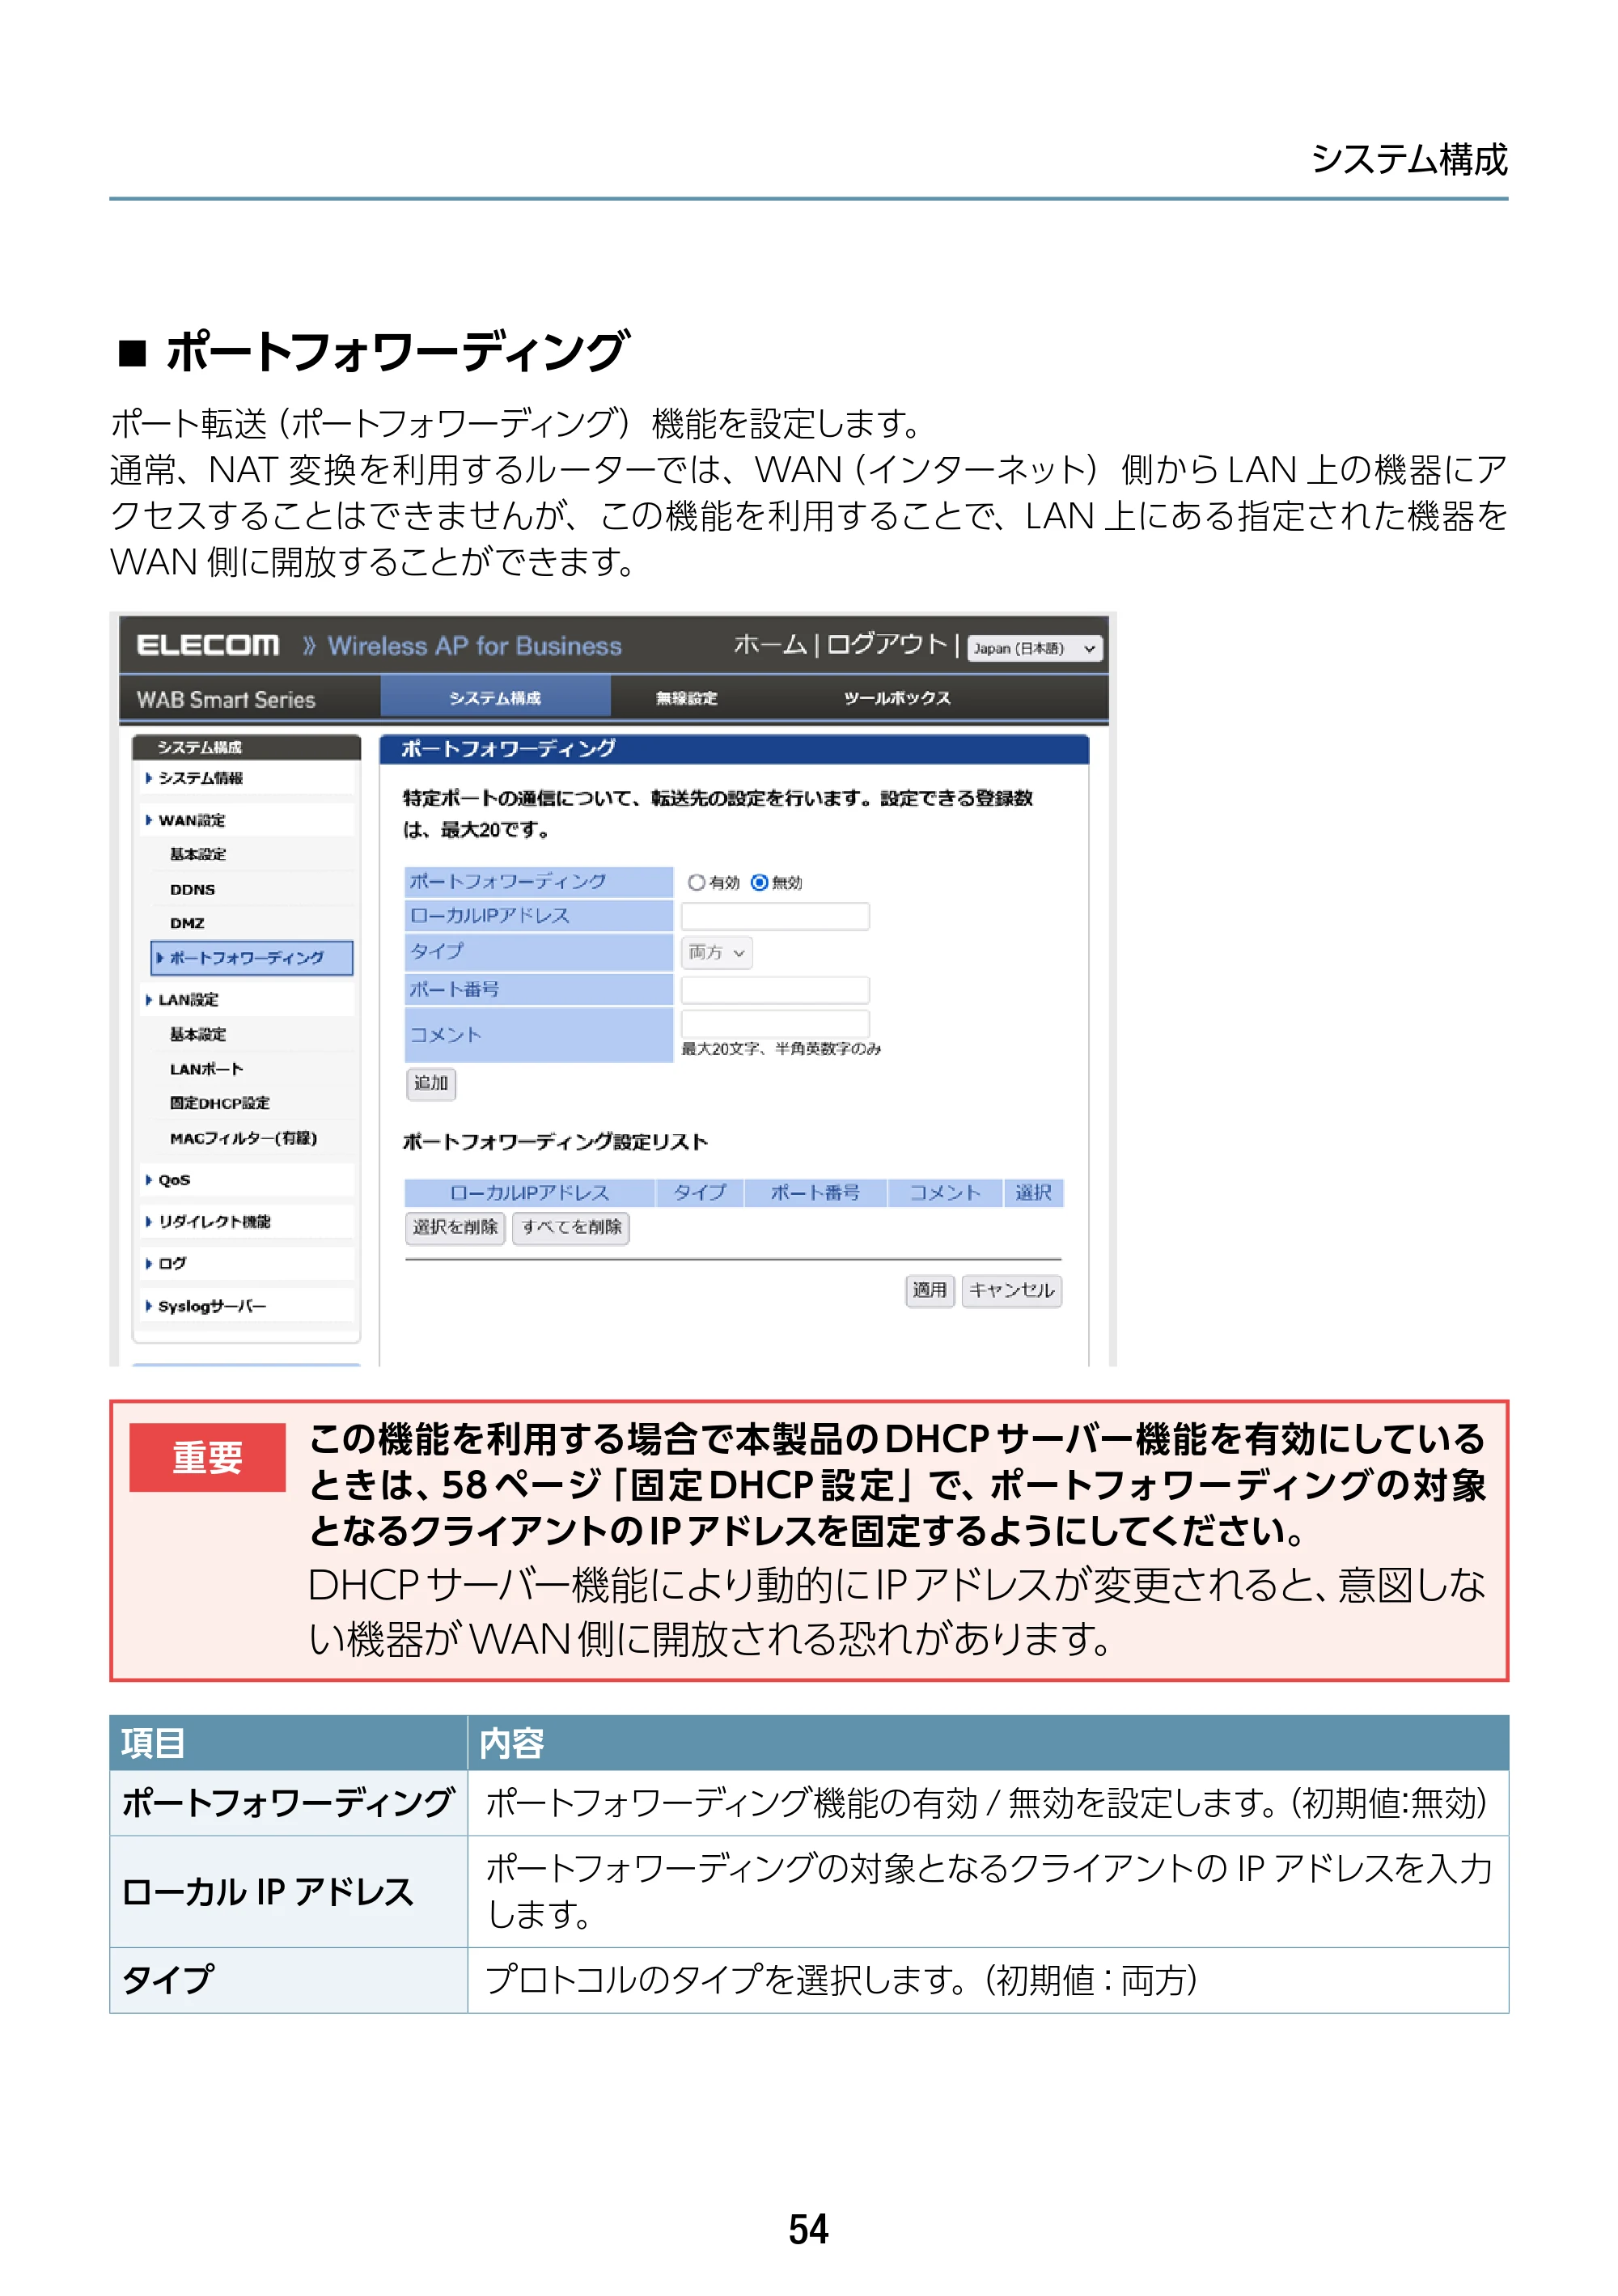1618x2296 pixels.
Task: Click the すべてを削除 button
Action: (x=571, y=1227)
